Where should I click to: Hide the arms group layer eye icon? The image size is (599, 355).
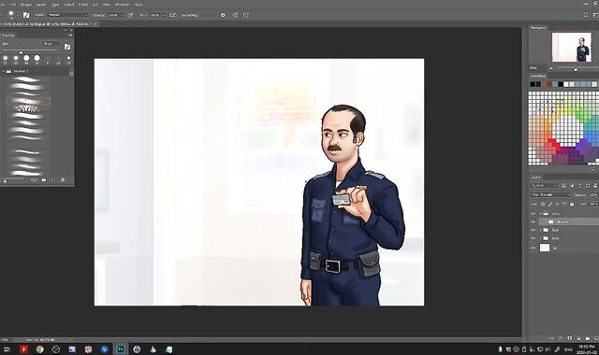(533, 214)
